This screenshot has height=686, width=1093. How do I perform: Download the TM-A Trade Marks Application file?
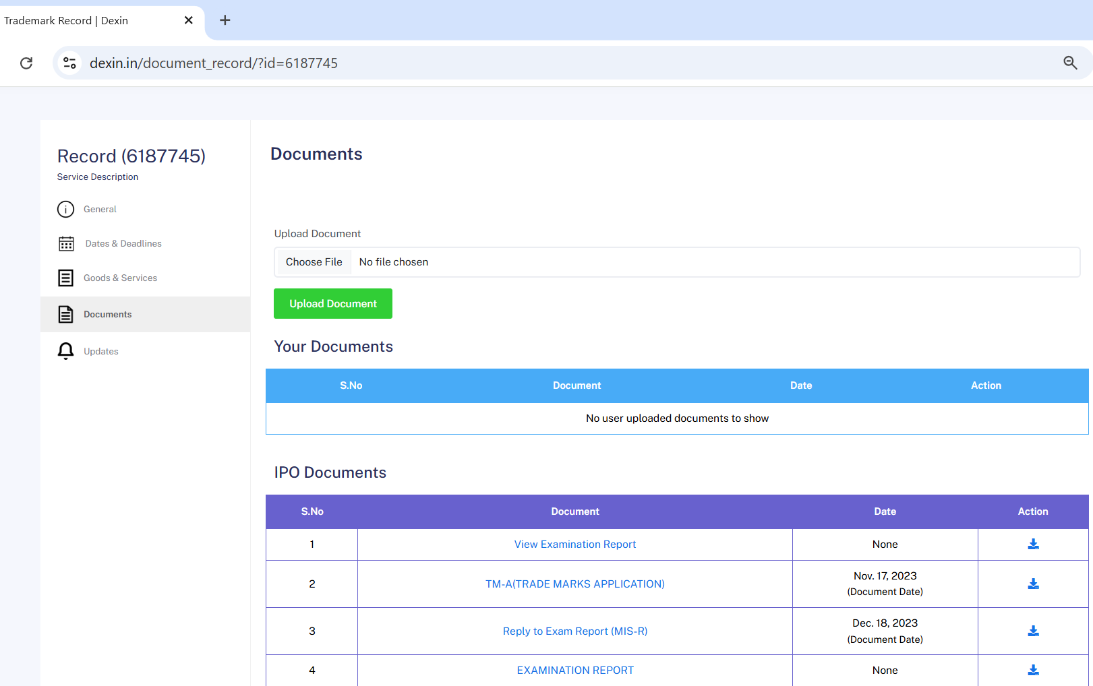pos(1033,584)
